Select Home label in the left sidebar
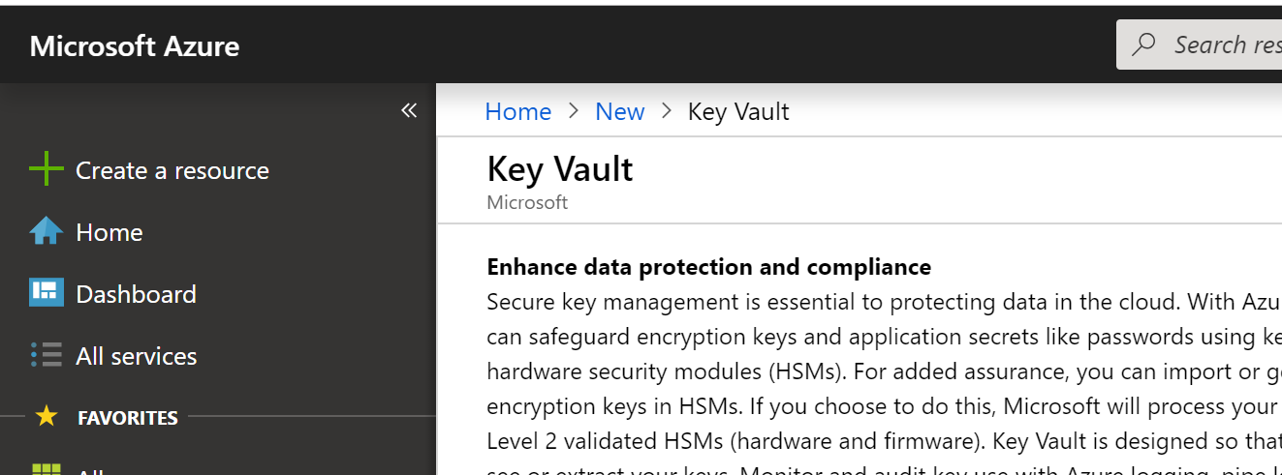 (x=109, y=232)
